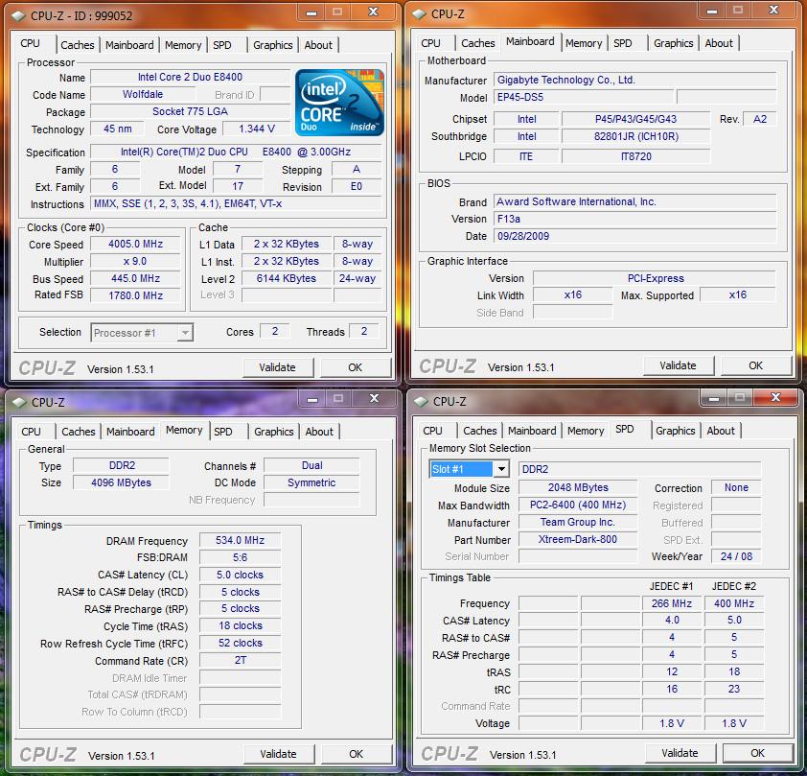Click the Bus Speed value 445.0 MHz
This screenshot has width=807, height=776.
tap(135, 278)
